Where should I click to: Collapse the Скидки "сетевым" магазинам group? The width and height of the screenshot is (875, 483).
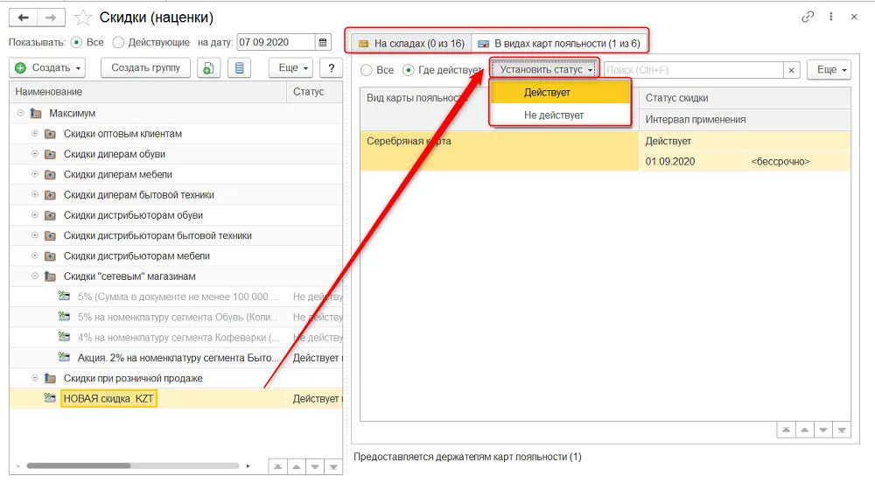(x=35, y=276)
